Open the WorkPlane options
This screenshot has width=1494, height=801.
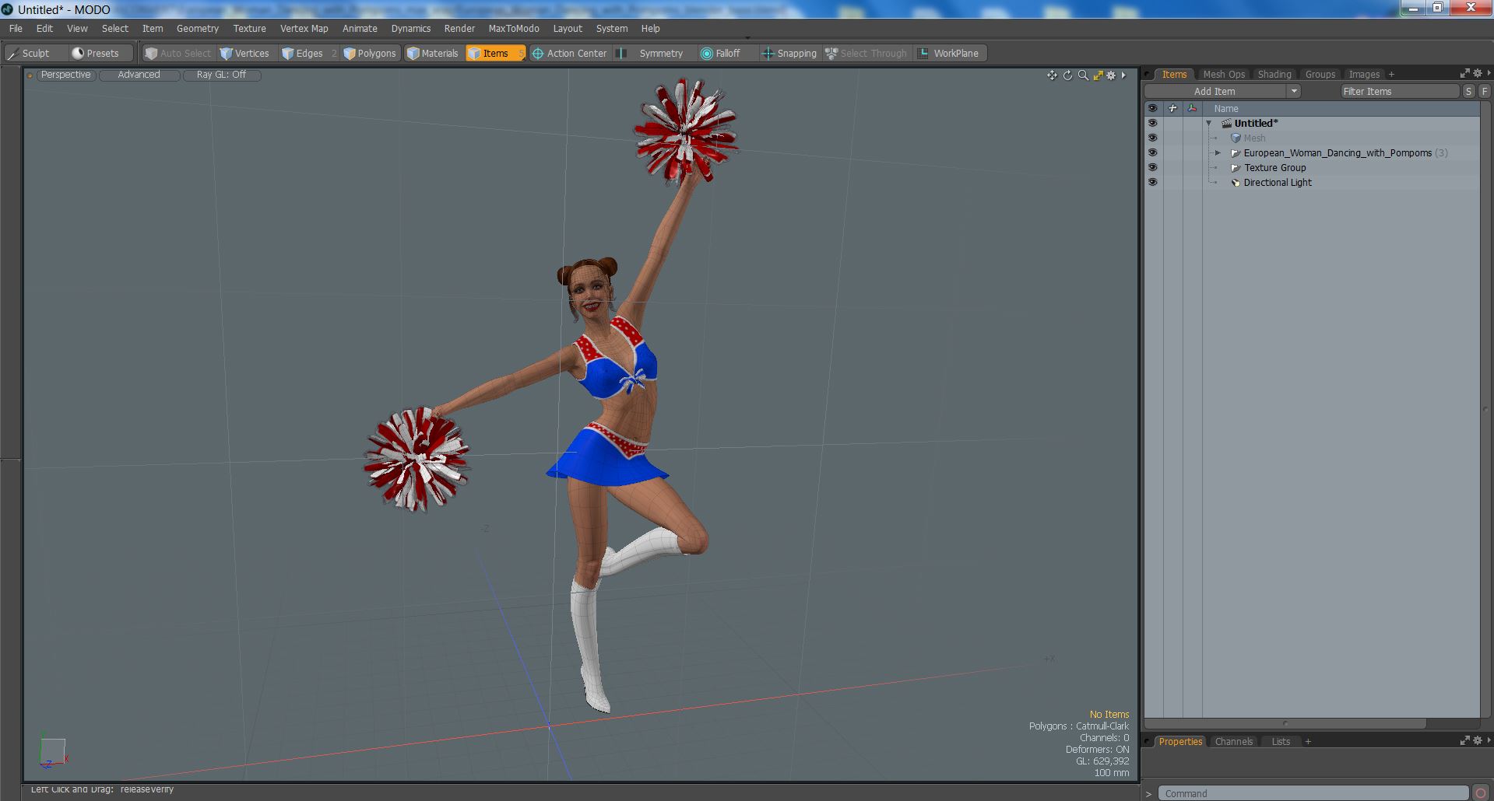(949, 53)
